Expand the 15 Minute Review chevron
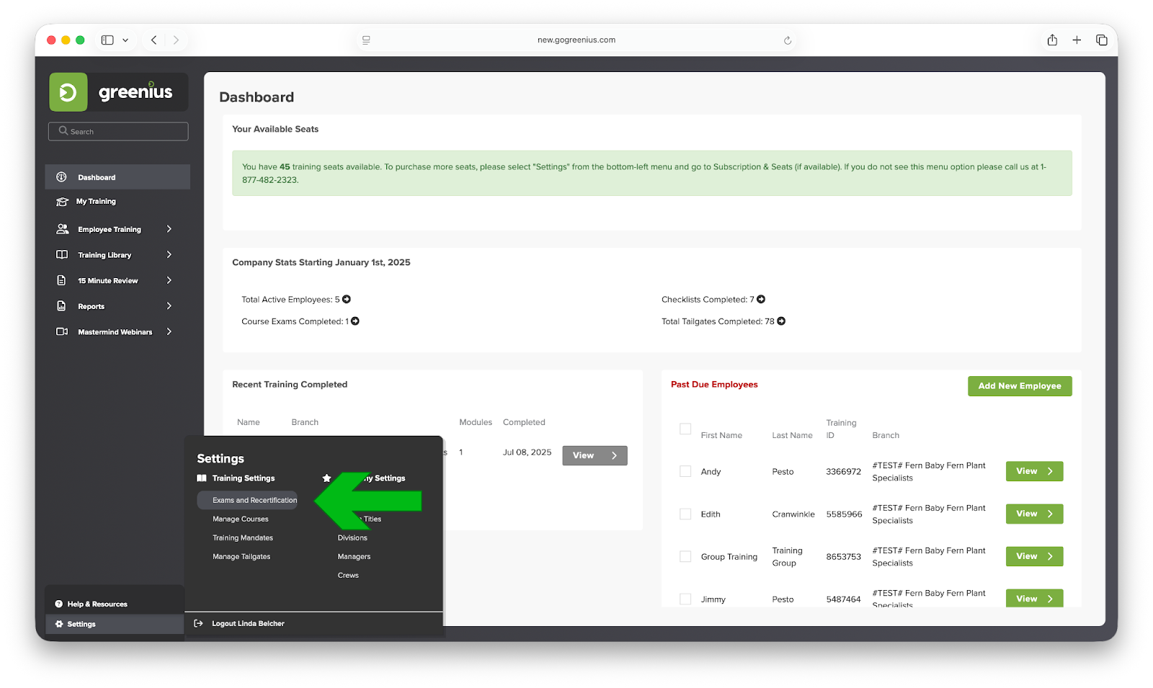 169,280
